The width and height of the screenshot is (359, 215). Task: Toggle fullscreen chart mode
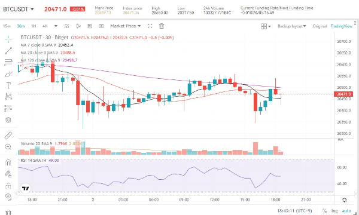150,26
